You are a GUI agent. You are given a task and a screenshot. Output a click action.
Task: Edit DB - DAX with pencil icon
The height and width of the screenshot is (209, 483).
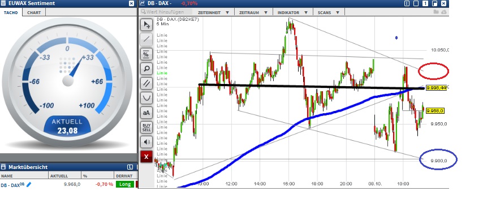(x=29, y=184)
